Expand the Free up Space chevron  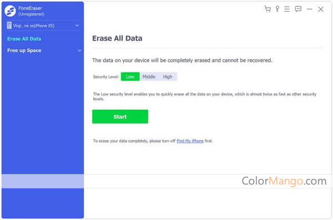pos(79,50)
